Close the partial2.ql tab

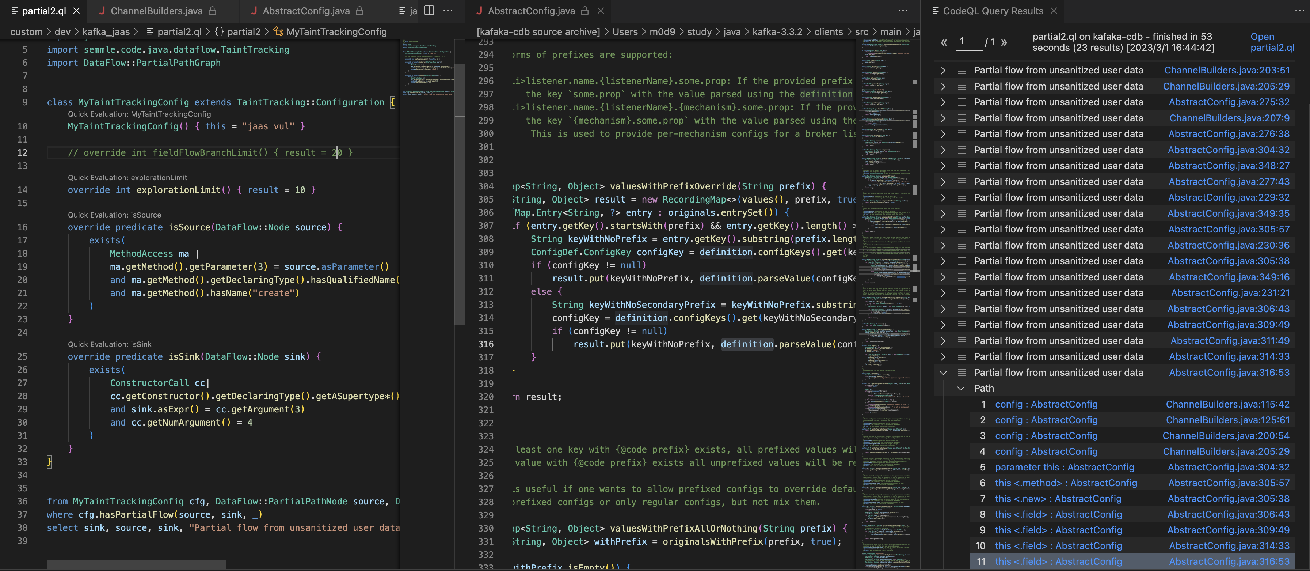[77, 11]
